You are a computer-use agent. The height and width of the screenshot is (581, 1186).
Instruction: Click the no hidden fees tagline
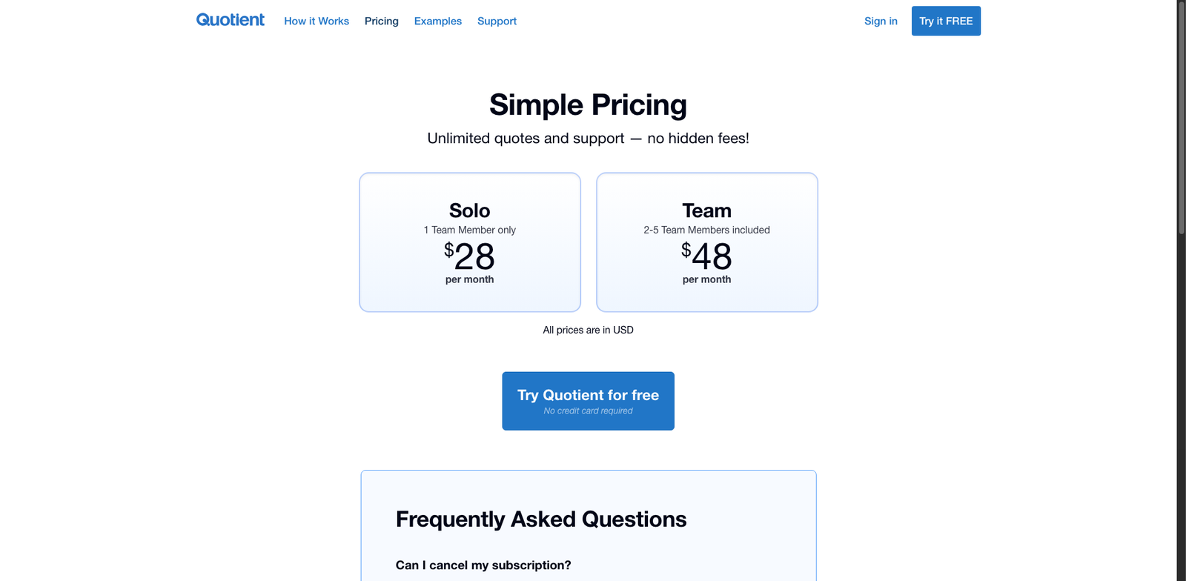(587, 138)
